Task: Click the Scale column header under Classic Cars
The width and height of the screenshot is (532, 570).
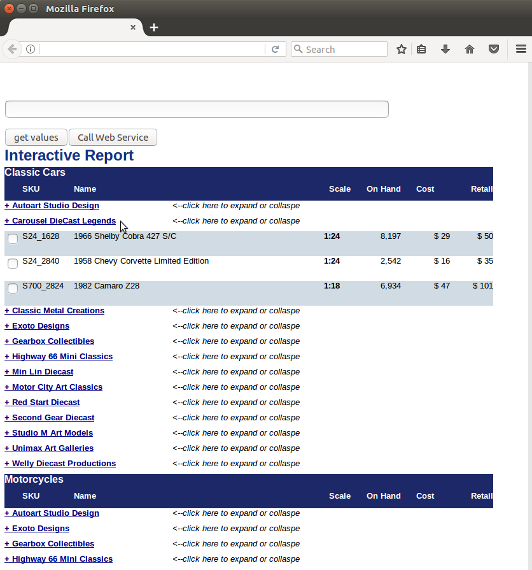Action: [340, 189]
